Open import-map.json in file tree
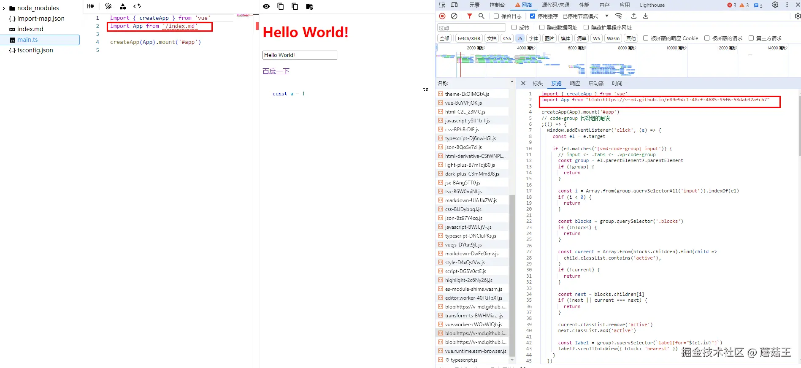 tap(41, 19)
